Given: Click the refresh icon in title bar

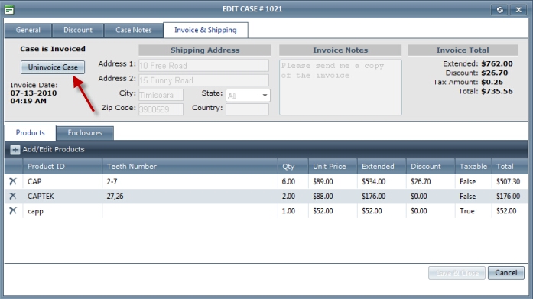Looking at the screenshot, I should click(499, 9).
